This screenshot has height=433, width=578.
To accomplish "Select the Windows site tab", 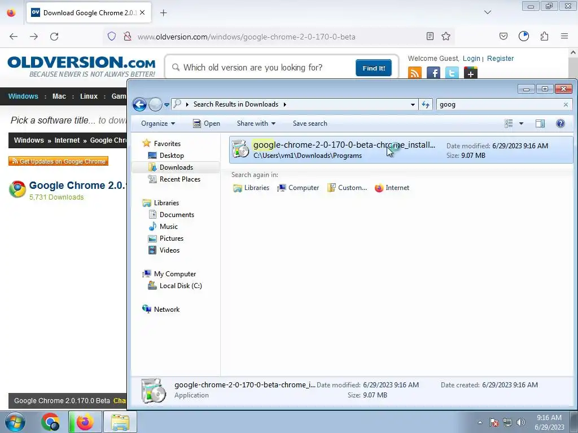I will point(23,96).
